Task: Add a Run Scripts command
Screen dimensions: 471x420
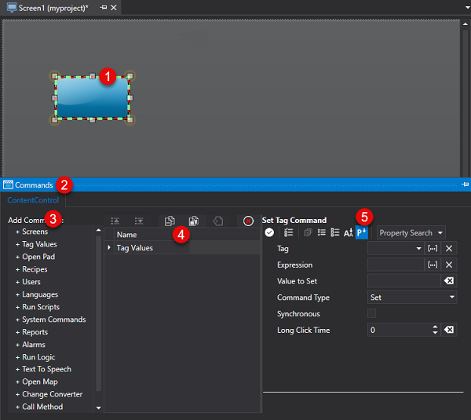Action: pyautogui.click(x=41, y=307)
